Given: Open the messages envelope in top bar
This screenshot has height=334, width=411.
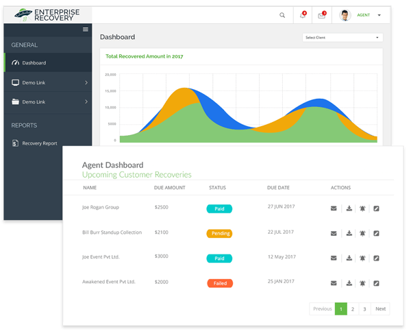Looking at the screenshot, I should (322, 15).
